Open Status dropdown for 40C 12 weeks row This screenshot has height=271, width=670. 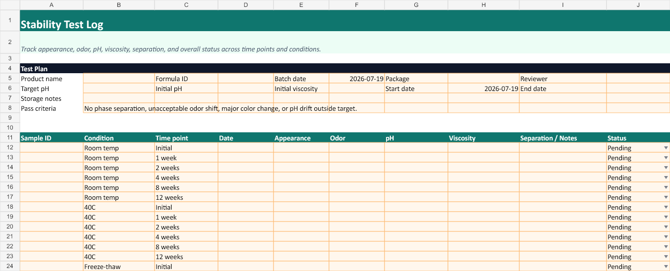click(666, 257)
